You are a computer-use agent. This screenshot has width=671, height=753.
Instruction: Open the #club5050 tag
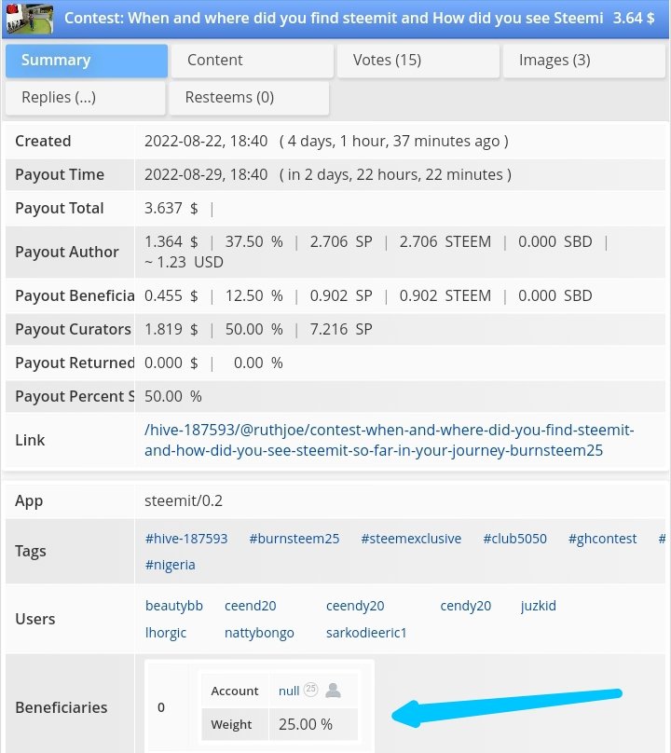click(514, 539)
